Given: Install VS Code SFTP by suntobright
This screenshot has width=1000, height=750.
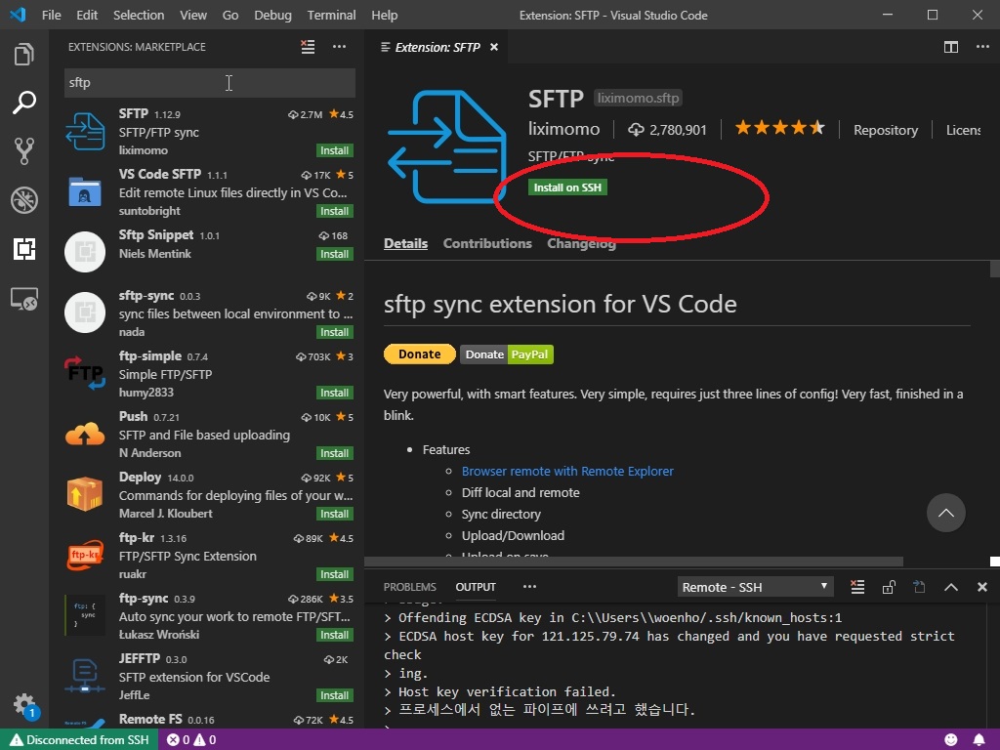Looking at the screenshot, I should coord(335,211).
